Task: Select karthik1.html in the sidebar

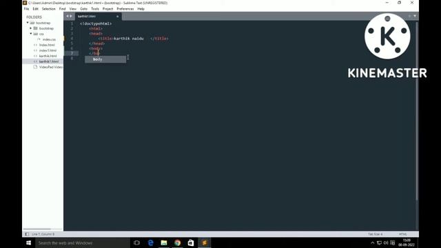Action: click(x=49, y=61)
